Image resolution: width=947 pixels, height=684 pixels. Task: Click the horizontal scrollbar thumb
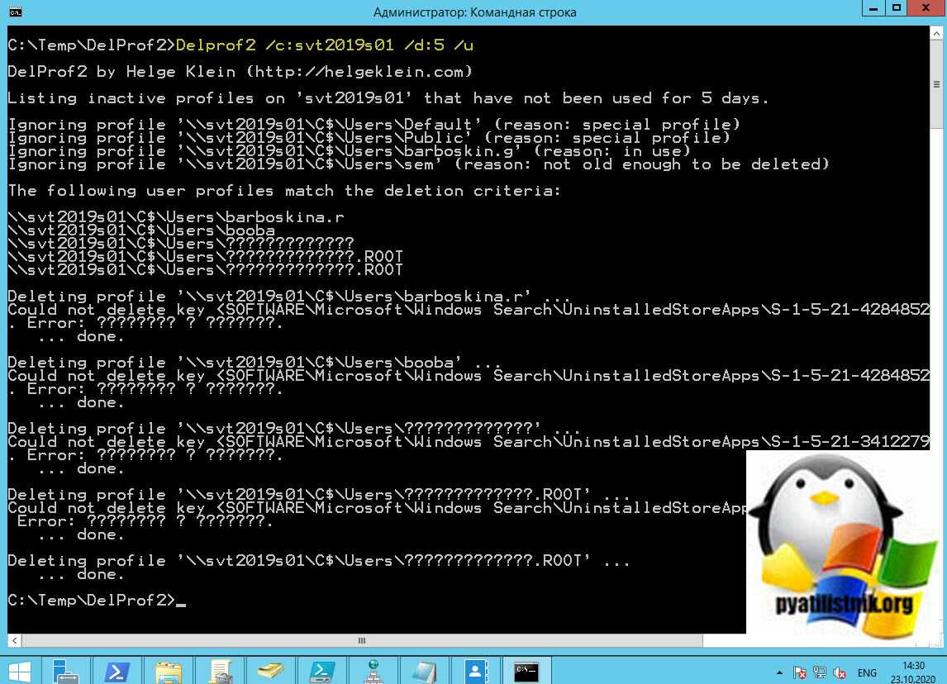click(x=362, y=640)
